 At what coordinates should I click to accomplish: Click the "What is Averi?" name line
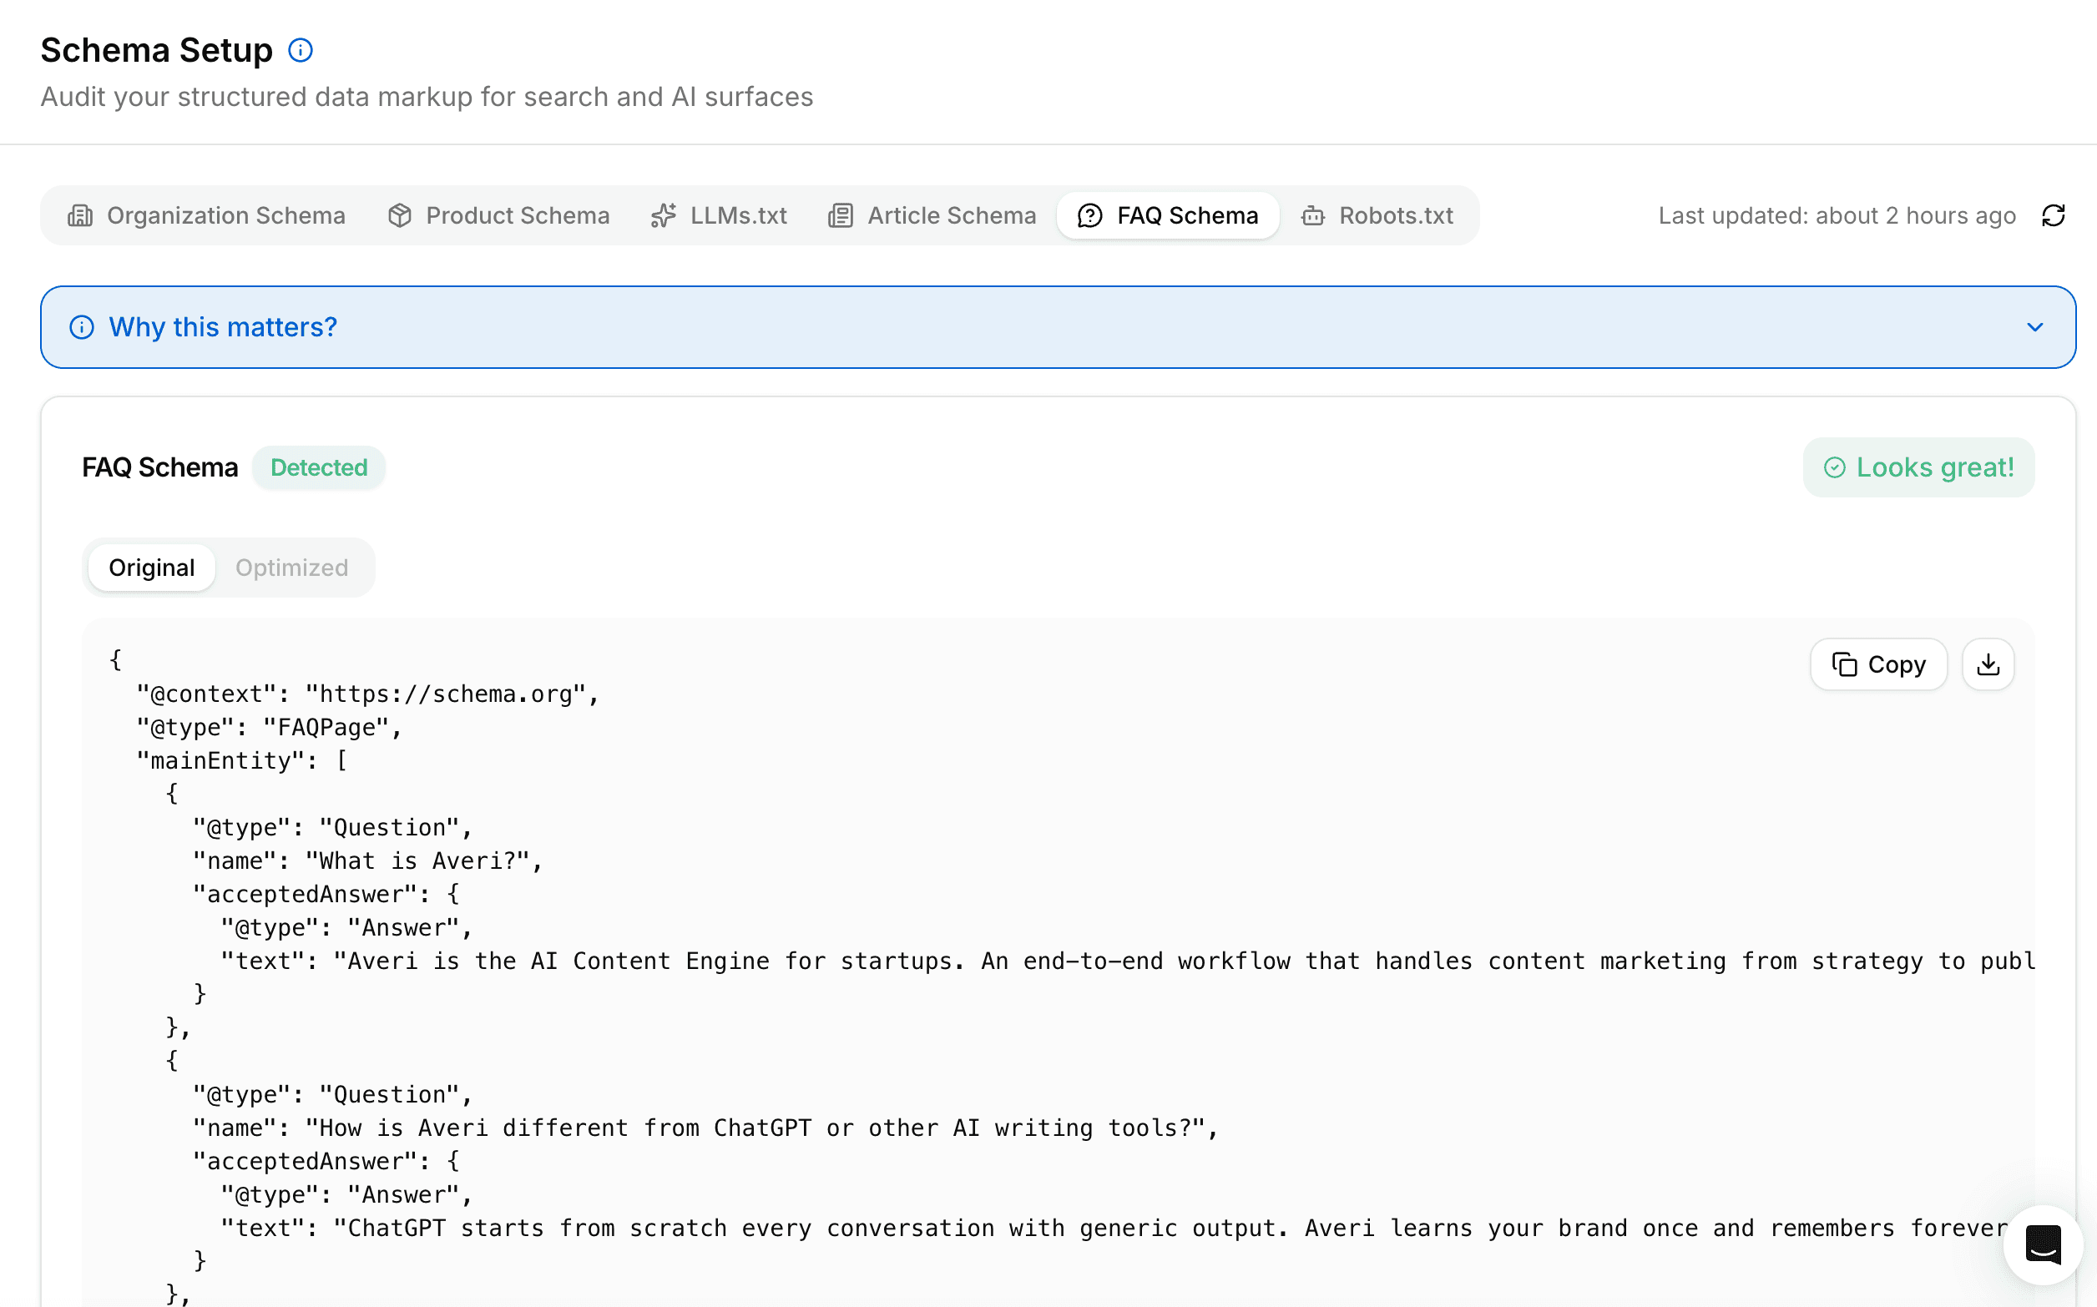(x=367, y=862)
